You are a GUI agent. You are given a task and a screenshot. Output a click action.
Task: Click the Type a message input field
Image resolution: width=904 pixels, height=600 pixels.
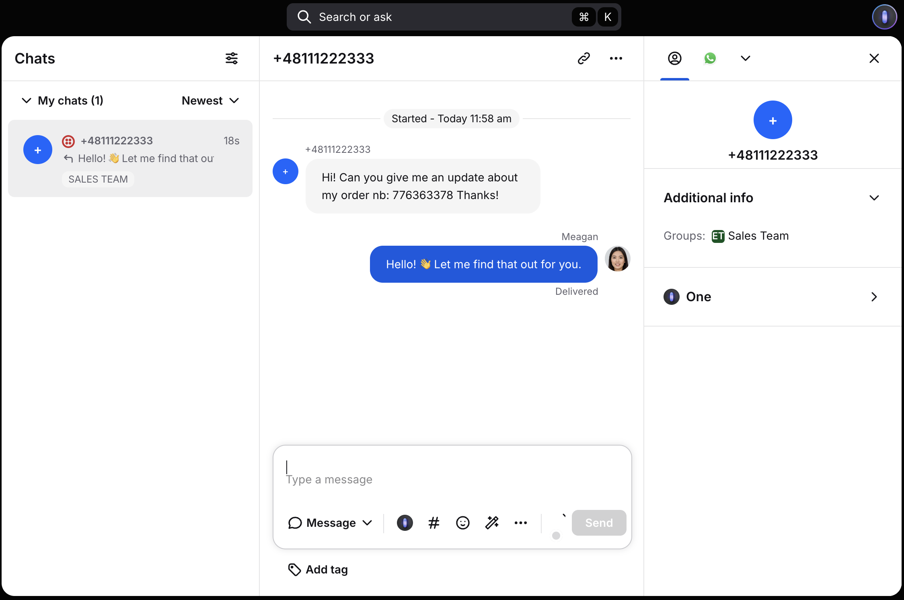[452, 479]
